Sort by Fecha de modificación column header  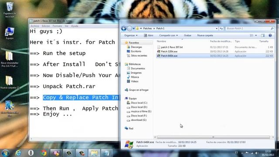(221, 41)
